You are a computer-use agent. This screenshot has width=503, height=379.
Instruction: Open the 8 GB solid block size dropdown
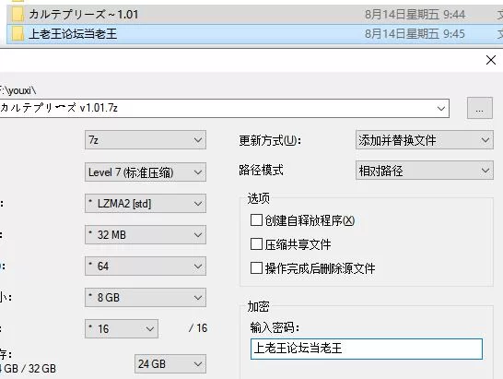146,298
